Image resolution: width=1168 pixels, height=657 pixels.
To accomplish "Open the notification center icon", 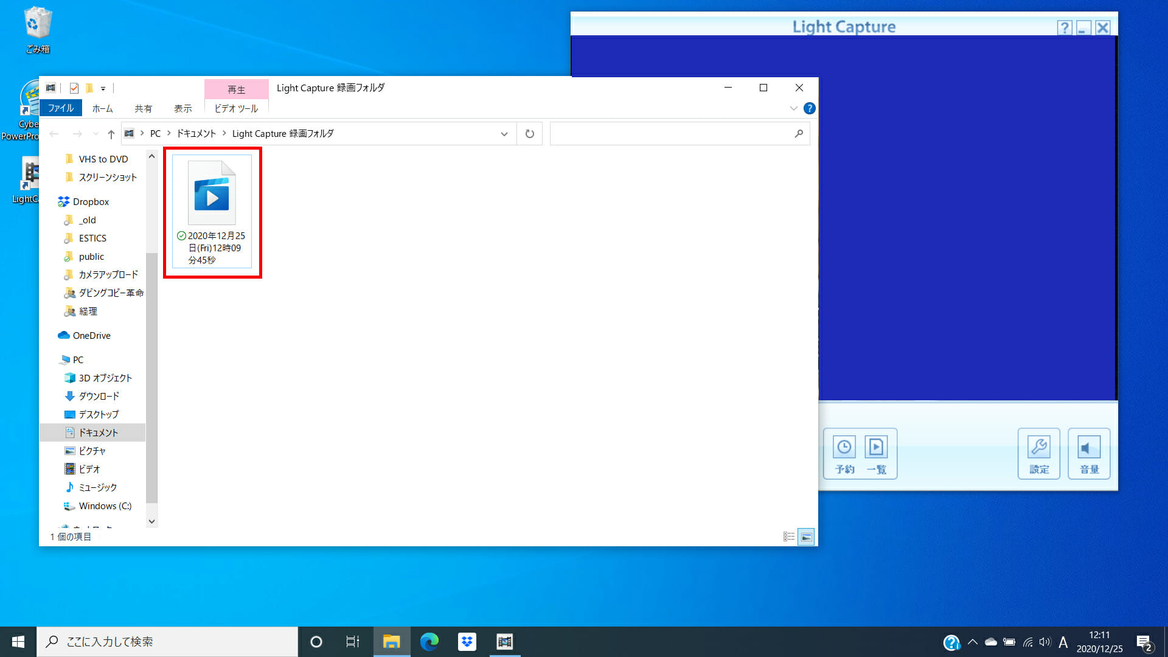I will (1144, 642).
